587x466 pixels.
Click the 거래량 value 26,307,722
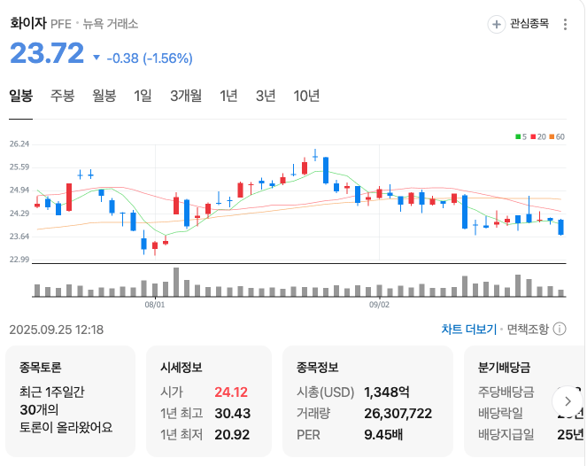coord(398,414)
